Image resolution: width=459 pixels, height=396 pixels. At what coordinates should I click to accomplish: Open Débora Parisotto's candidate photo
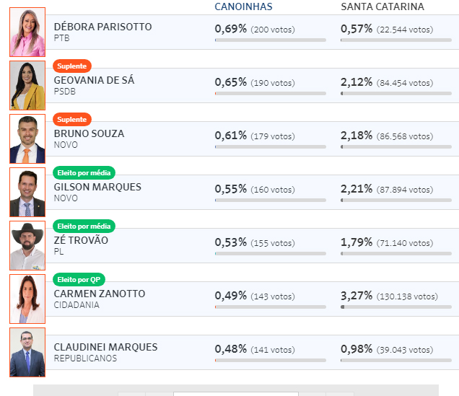coord(27,32)
